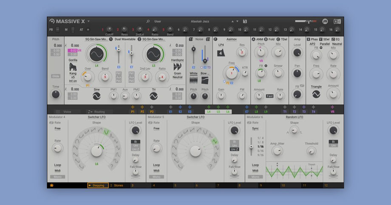This screenshot has width=391, height=205.
Task: Open the Switcher LFO menu of Modulator 4
Action: click(x=96, y=117)
